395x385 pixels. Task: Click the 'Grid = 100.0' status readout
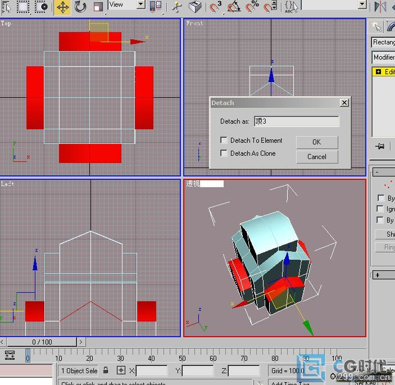[288, 370]
